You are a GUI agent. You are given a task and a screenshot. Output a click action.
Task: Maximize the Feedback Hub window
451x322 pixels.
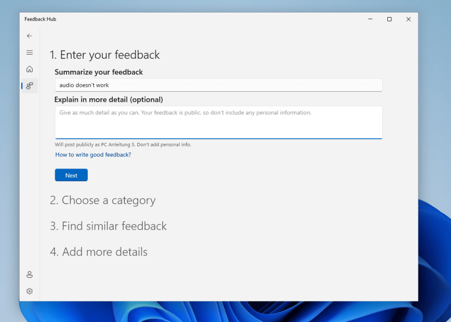coord(389,19)
